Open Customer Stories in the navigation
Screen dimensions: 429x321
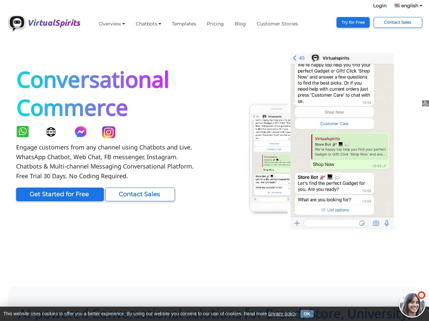(x=277, y=24)
